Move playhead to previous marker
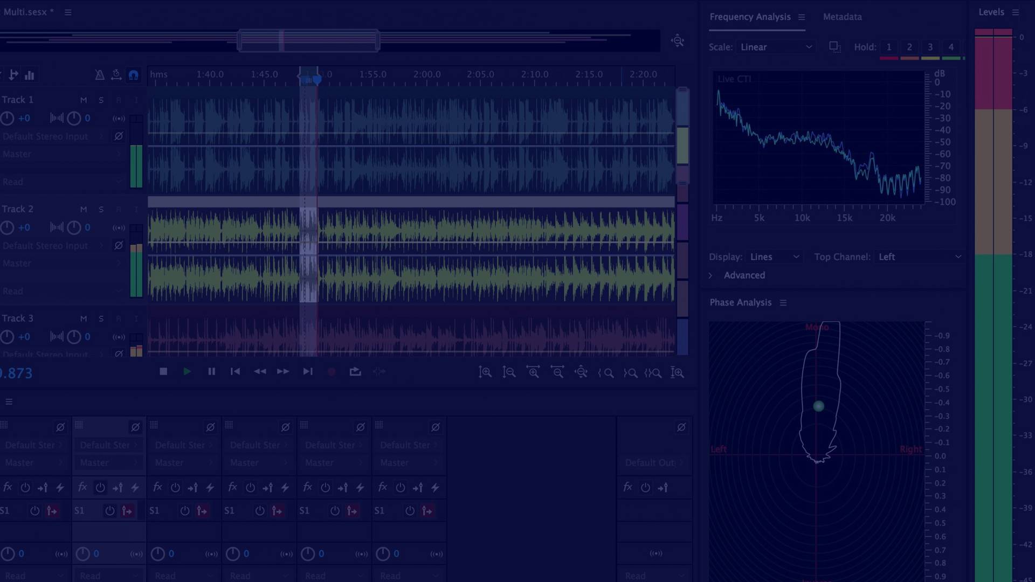 point(235,371)
